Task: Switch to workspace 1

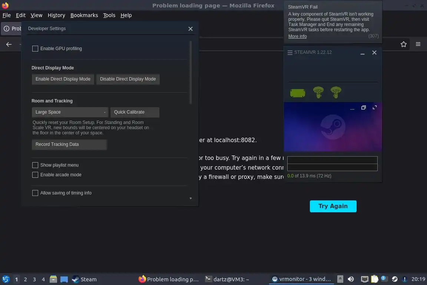Action: click(17, 279)
